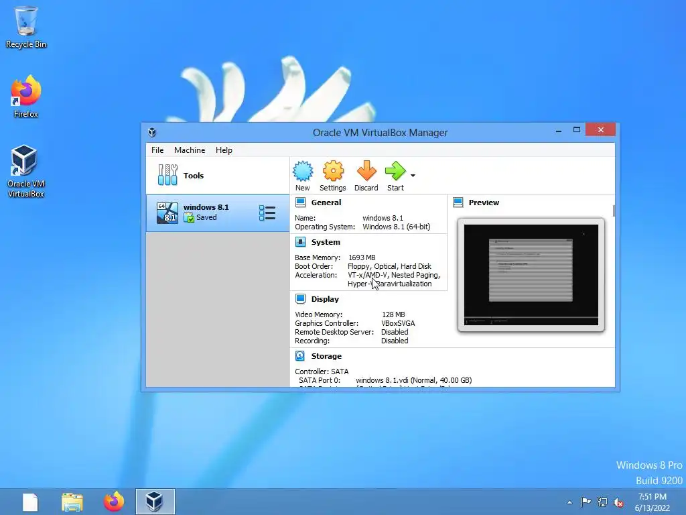
Task: Click the 'windows 8.1' name value
Action: [x=383, y=218]
